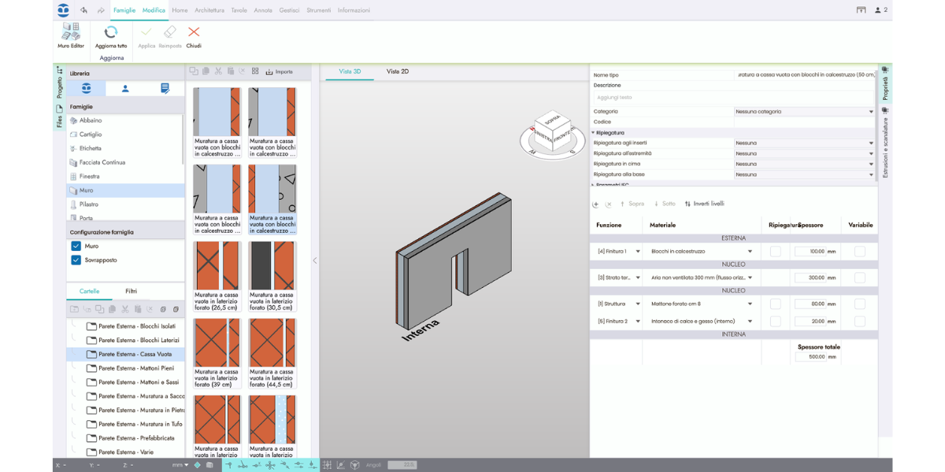Viewport: 945px width, 472px height.
Task: Open the Architettura menu tab
Action: point(209,10)
